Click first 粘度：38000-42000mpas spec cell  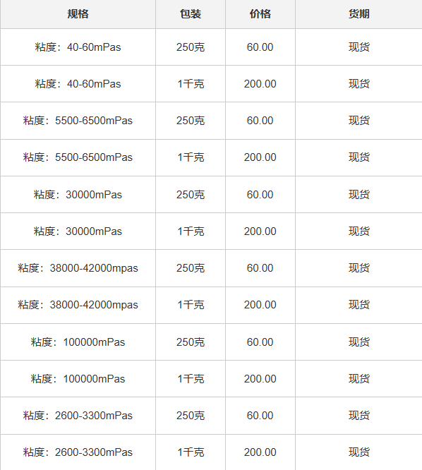(x=78, y=268)
